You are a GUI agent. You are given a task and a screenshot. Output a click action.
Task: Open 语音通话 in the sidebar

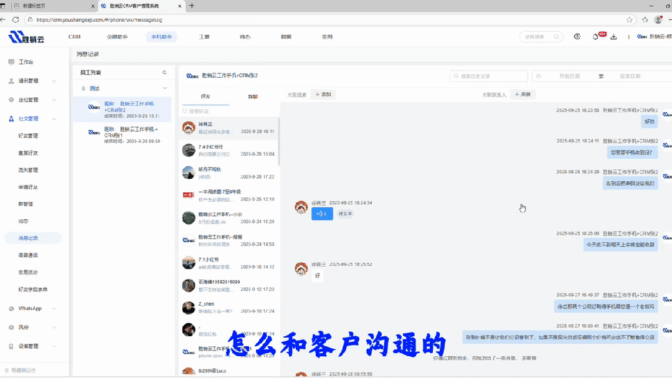click(28, 255)
